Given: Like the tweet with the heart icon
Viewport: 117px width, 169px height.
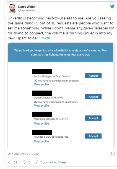Looking at the screenshot, I should (10, 162).
